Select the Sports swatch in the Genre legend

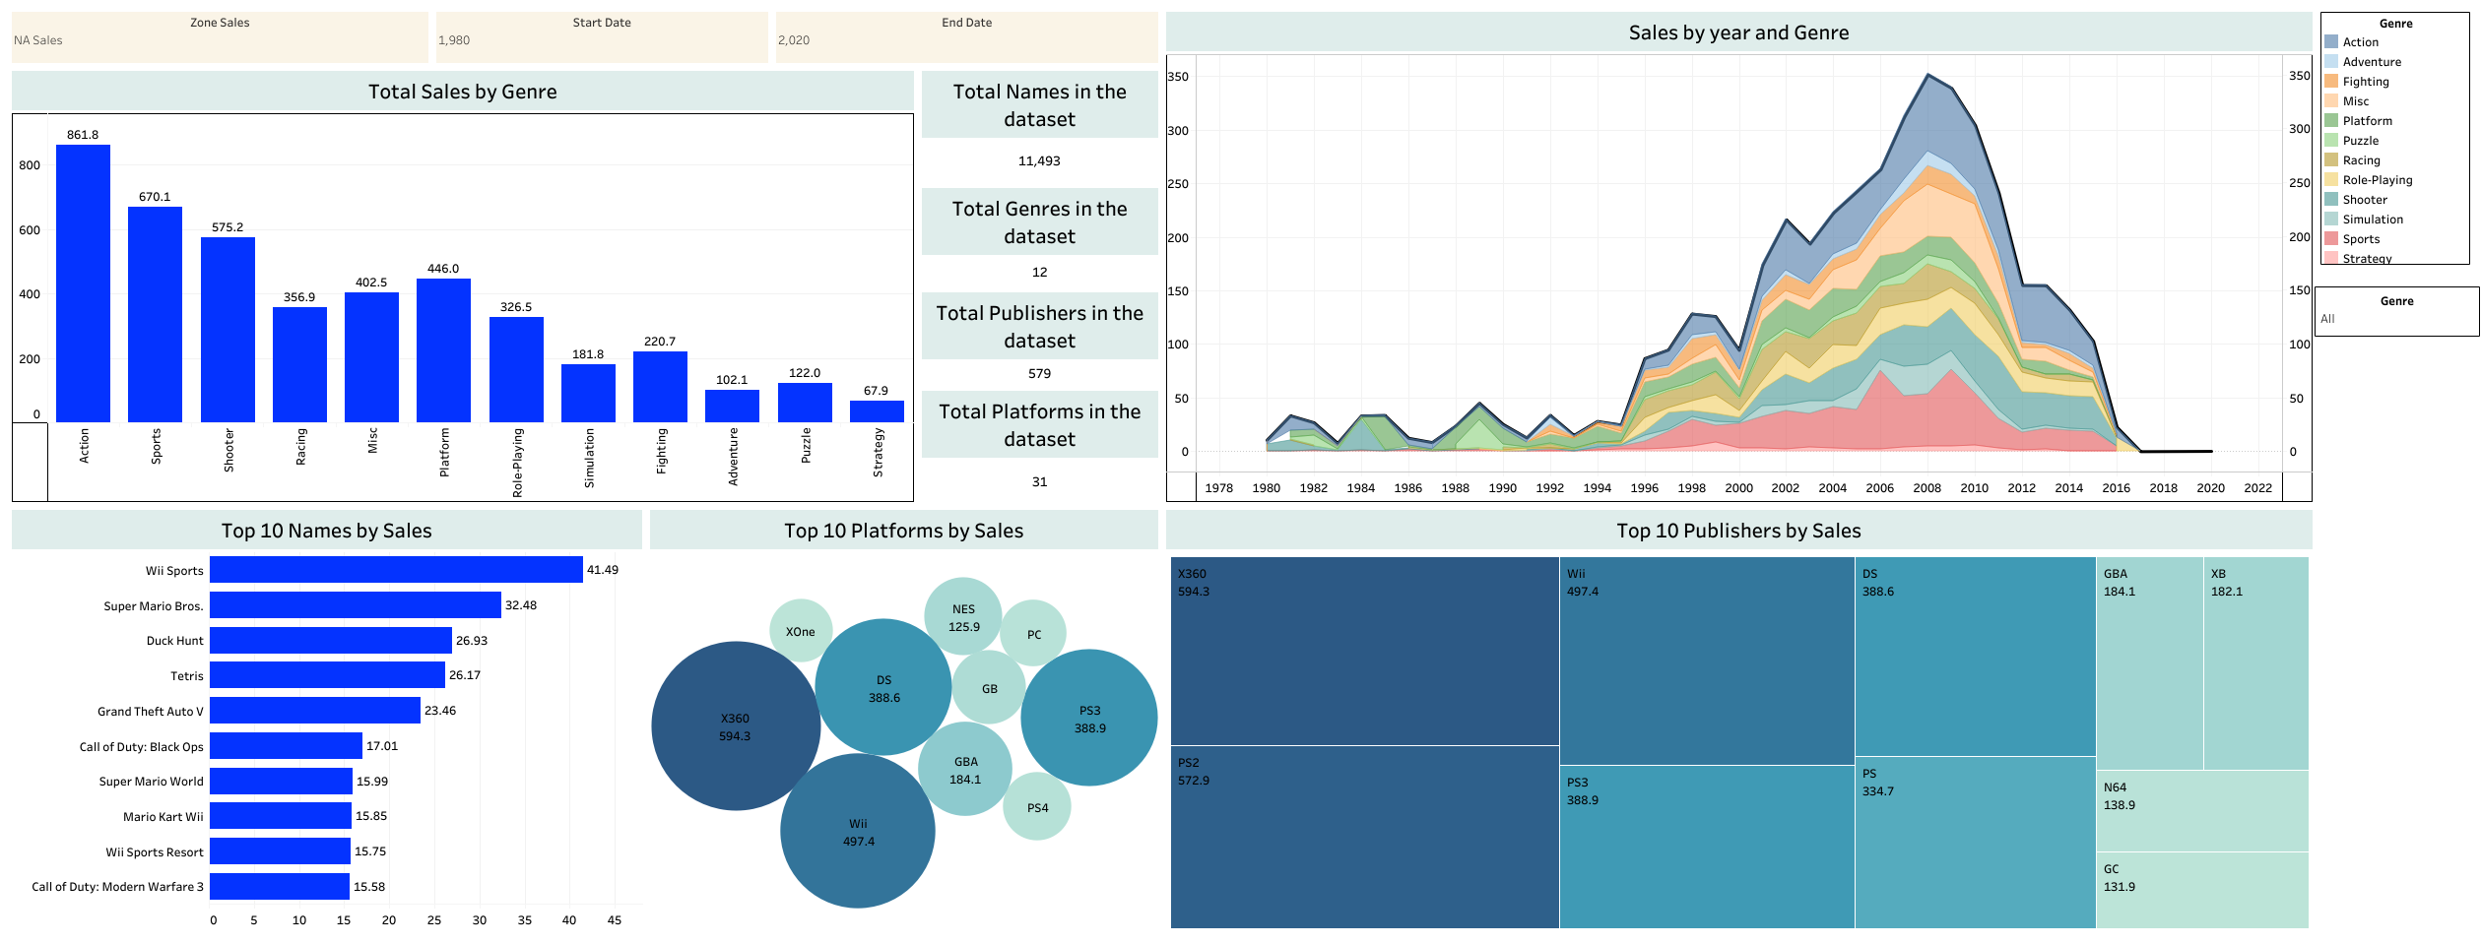pyautogui.click(x=2331, y=239)
